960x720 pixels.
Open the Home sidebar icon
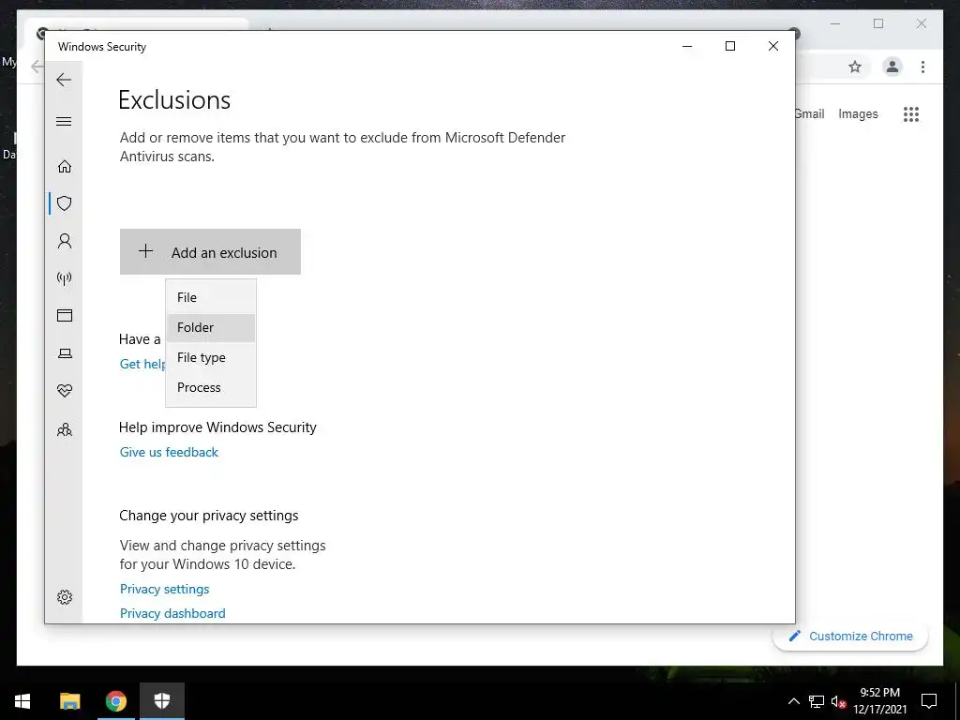click(x=65, y=167)
